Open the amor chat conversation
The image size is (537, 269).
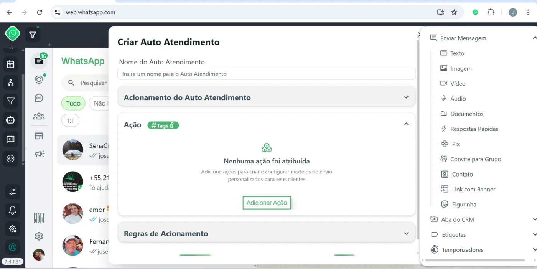click(83, 214)
